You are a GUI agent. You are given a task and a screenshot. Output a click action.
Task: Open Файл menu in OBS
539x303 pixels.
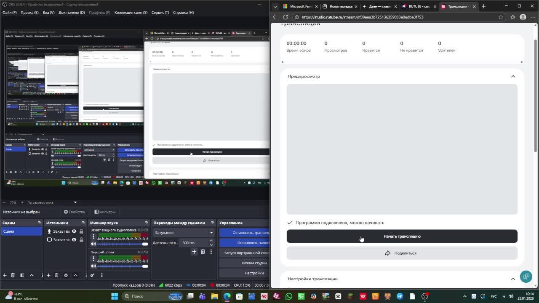click(9, 13)
